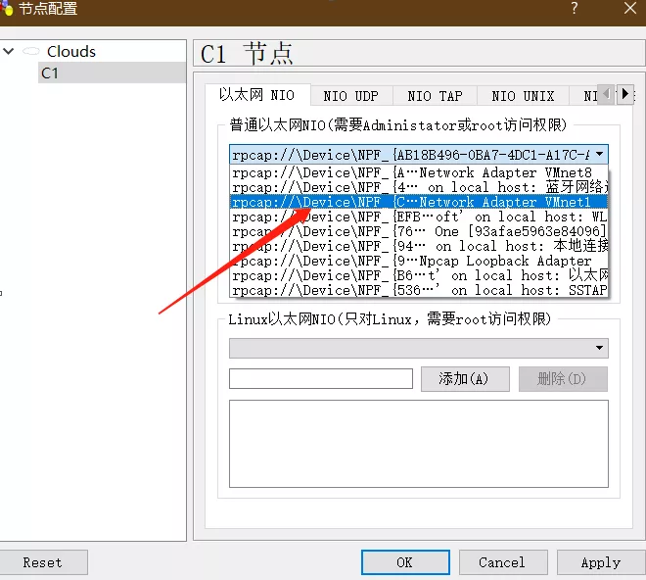Pick the Npcap Loopback Adapter entry

419,261
